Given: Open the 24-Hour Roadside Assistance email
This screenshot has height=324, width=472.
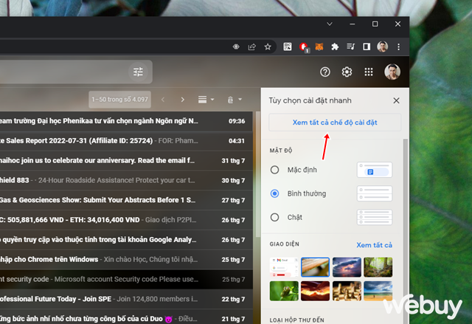Looking at the screenshot, I should pyautogui.click(x=126, y=180).
